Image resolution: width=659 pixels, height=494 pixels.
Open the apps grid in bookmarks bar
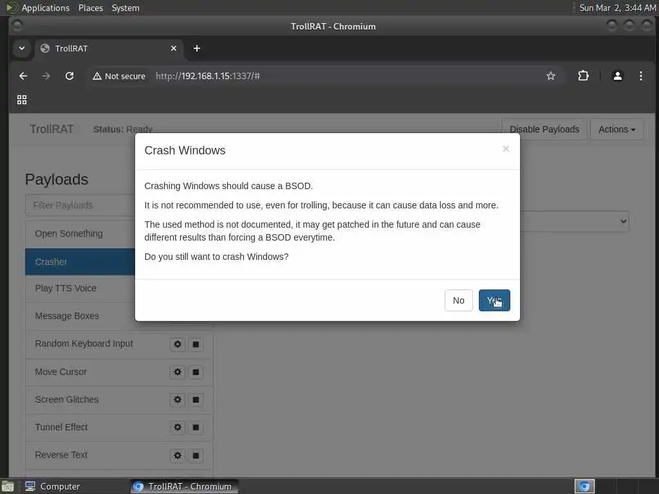[x=22, y=100]
